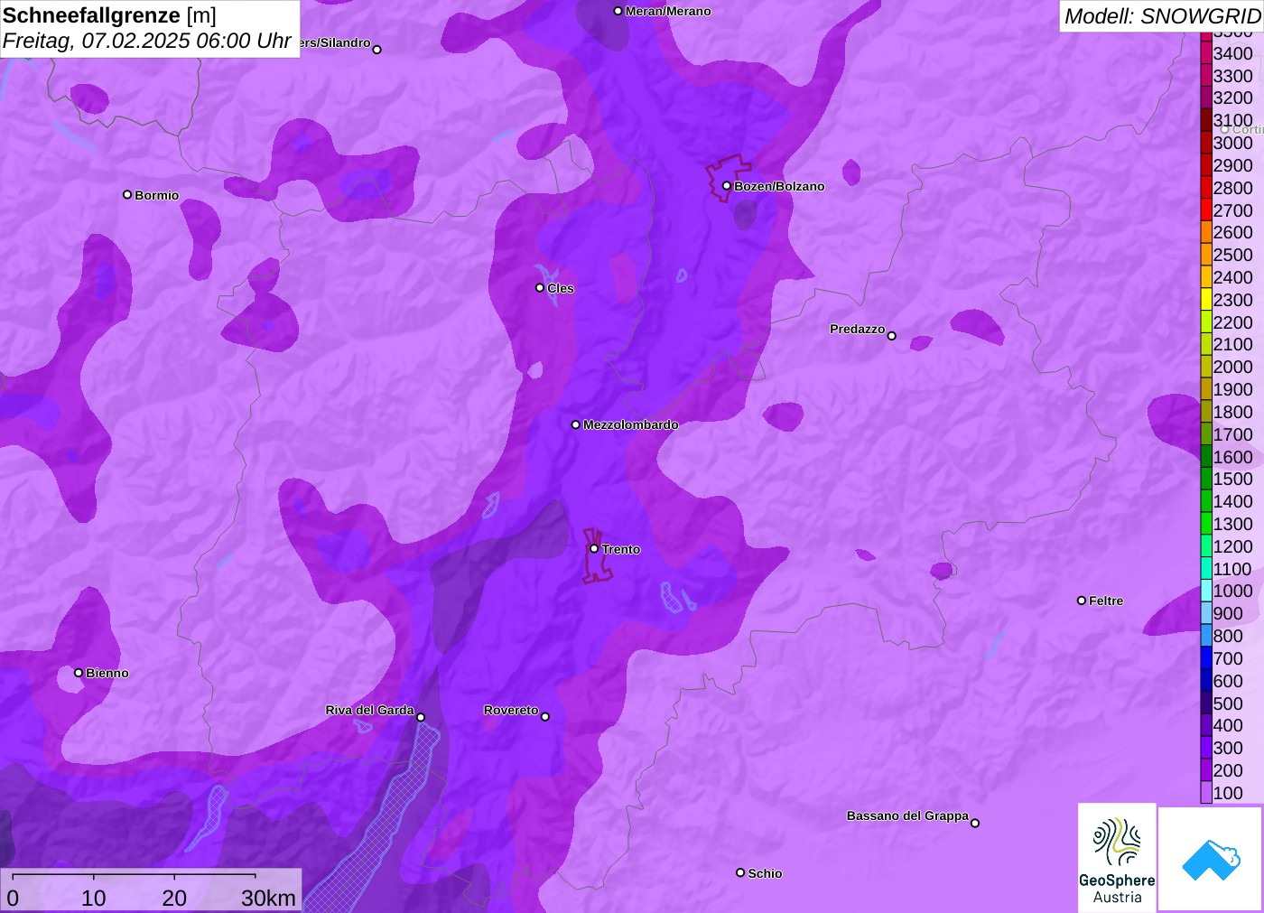
Task: Select the 1200 legend value
Action: point(1233,546)
